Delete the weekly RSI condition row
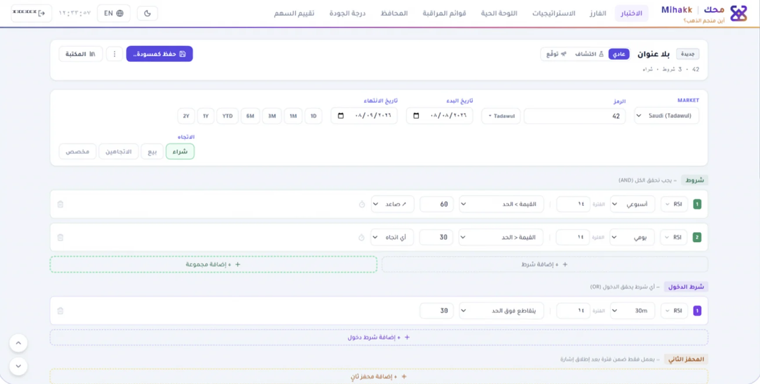Screen dimensions: 760x384 coord(61,204)
